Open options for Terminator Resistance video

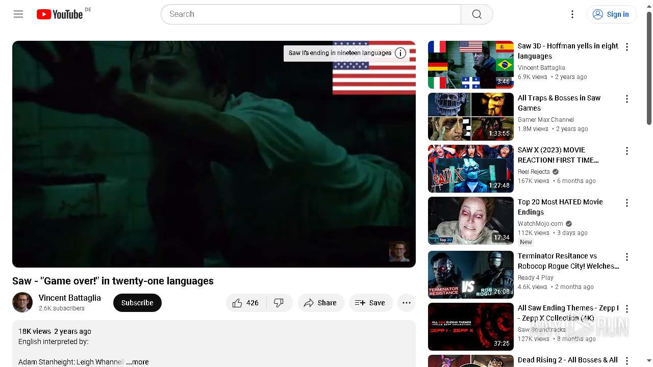627,257
